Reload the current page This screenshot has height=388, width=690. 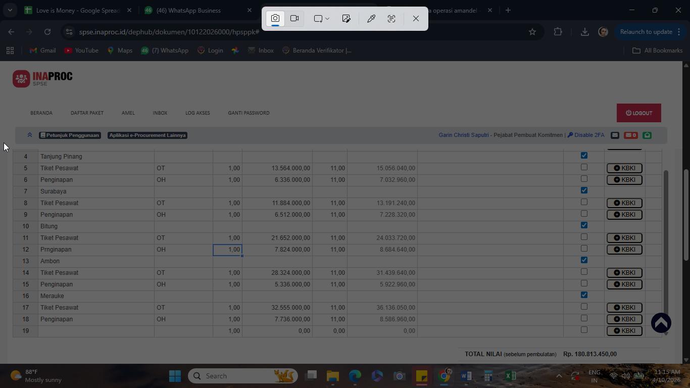[47, 32]
